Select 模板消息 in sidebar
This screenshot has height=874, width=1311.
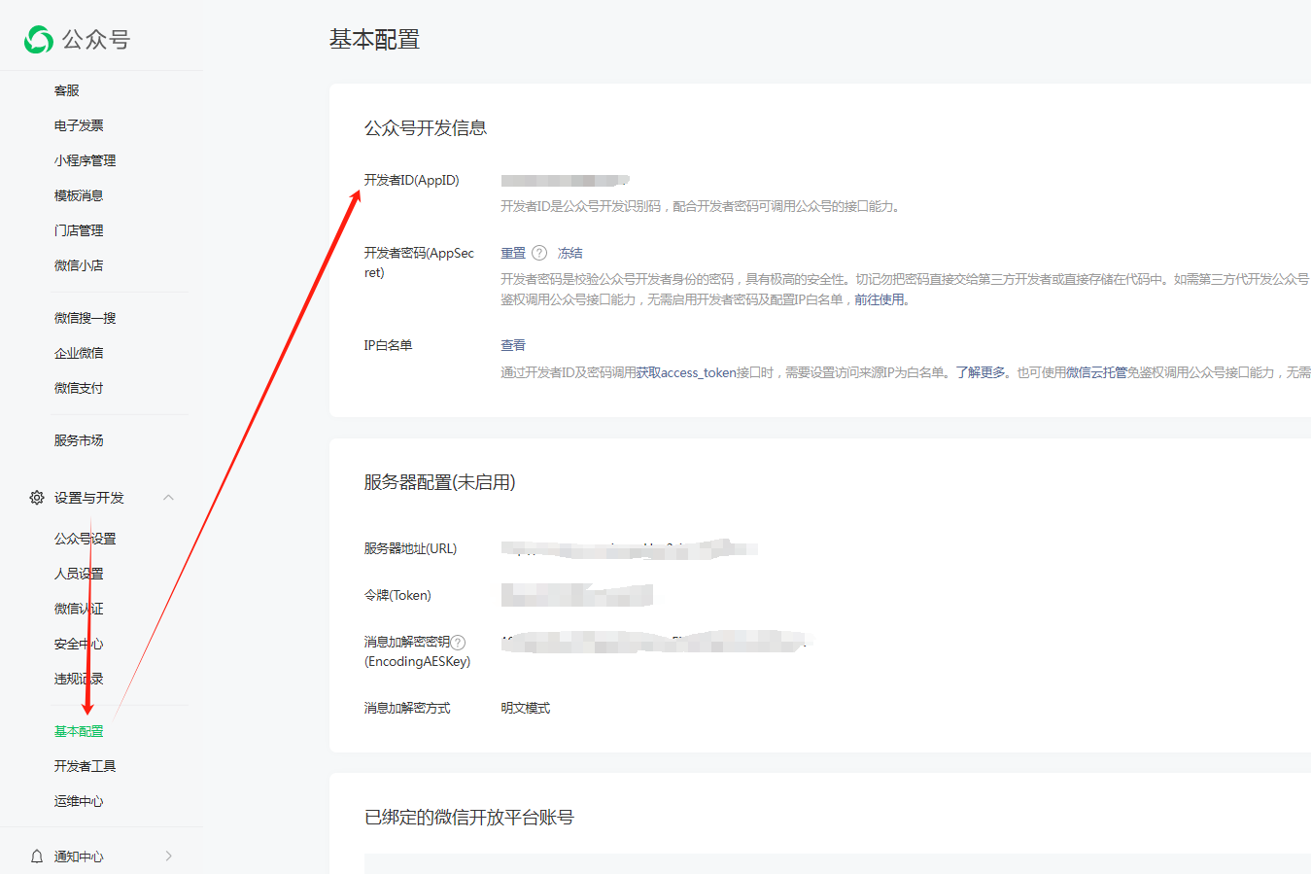coord(79,195)
